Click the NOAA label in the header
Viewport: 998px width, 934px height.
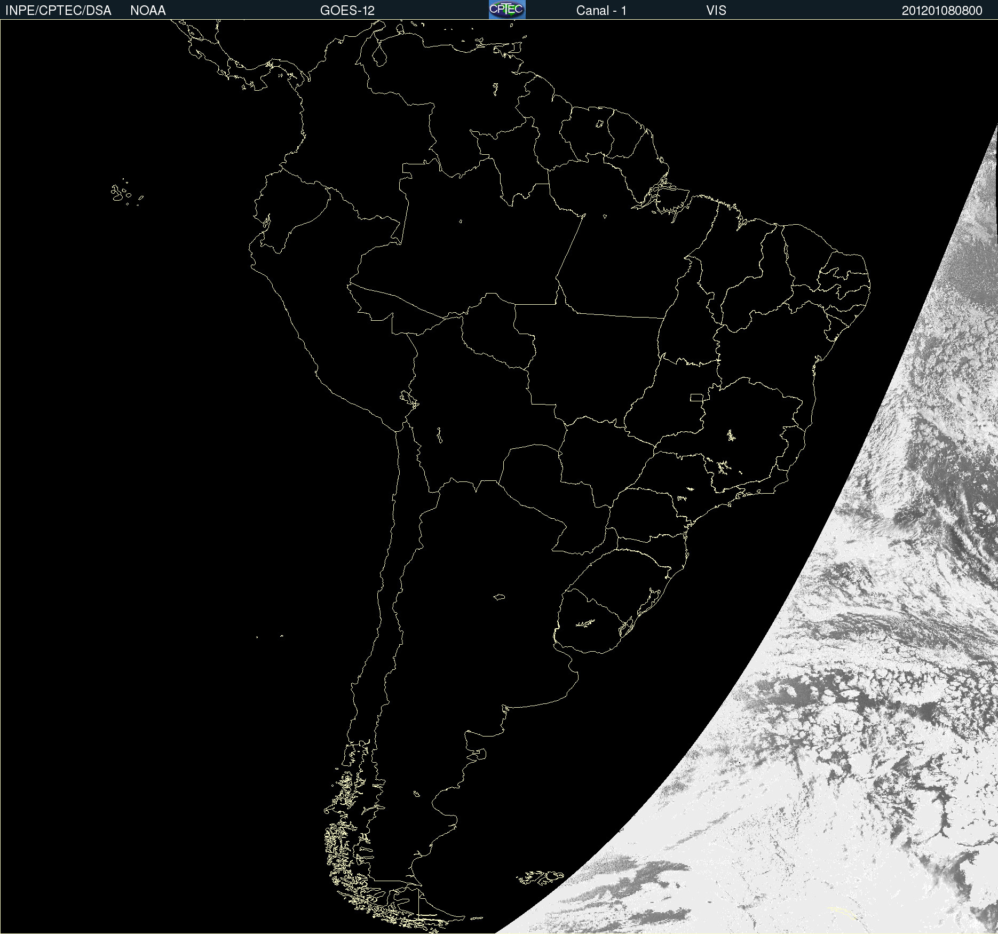(148, 11)
